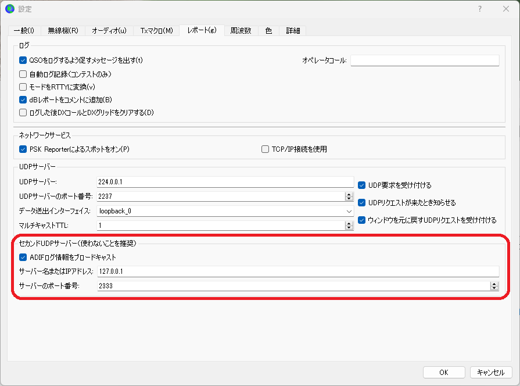Click the WSJT-X globe icon in title bar
The height and width of the screenshot is (386, 520).
tap(10, 9)
